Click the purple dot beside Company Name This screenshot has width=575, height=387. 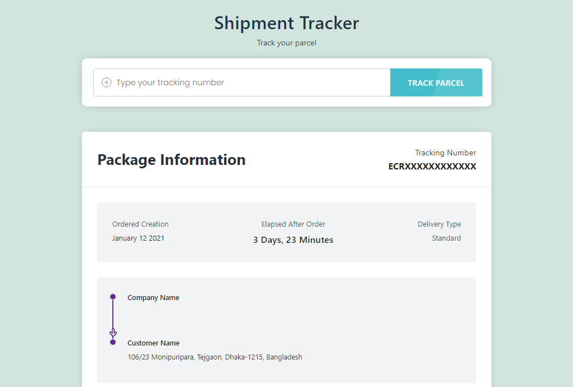113,297
